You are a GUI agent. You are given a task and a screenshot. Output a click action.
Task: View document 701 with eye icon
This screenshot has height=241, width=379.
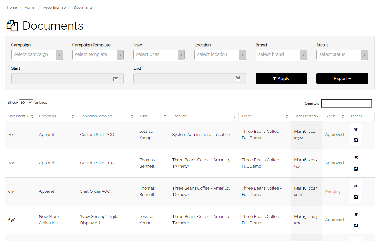point(356,129)
